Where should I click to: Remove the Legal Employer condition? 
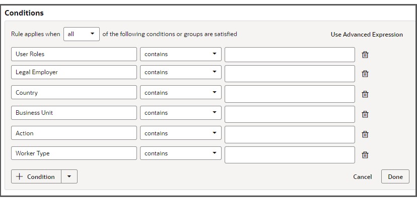(x=365, y=74)
